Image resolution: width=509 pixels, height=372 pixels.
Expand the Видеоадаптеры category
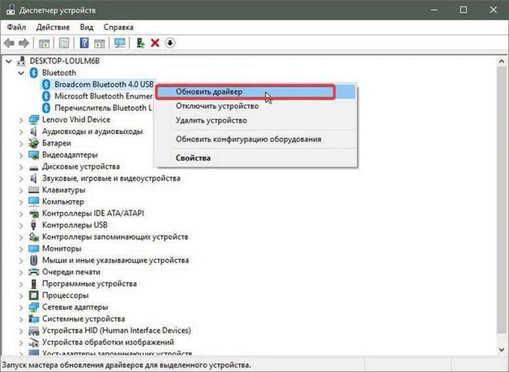[x=21, y=154]
